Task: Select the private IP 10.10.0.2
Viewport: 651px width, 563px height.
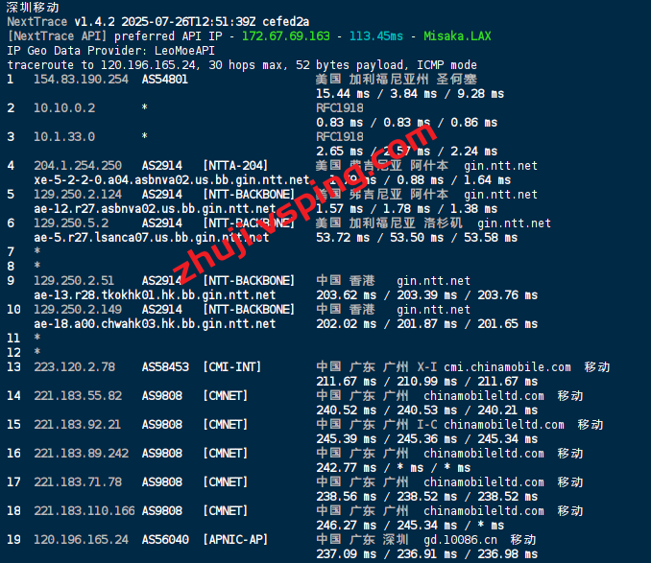Action: [x=64, y=108]
